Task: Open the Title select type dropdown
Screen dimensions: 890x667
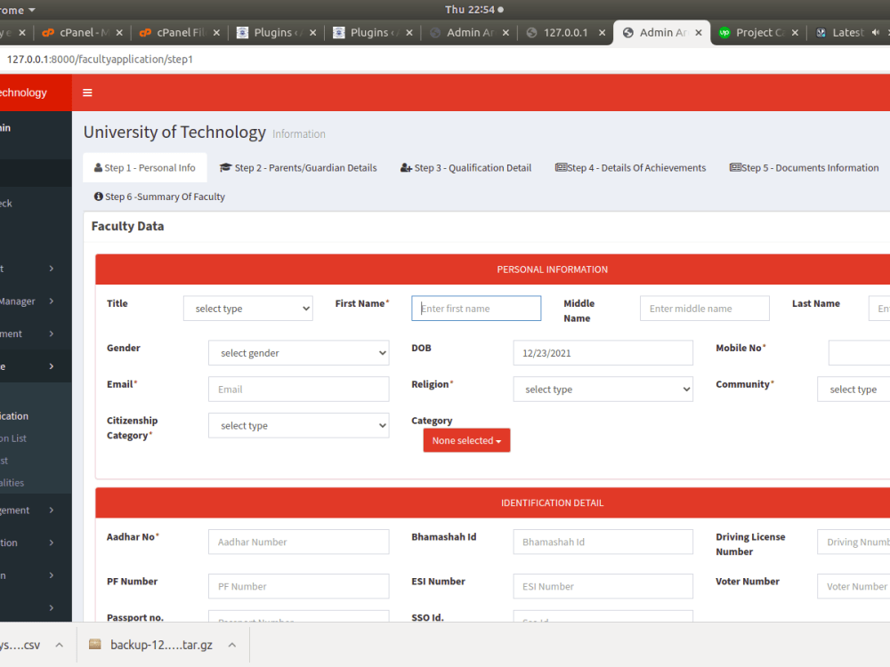Action: tap(248, 309)
